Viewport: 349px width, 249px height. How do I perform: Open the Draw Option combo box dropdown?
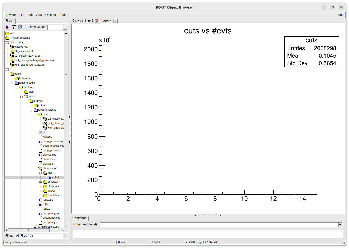(65, 27)
